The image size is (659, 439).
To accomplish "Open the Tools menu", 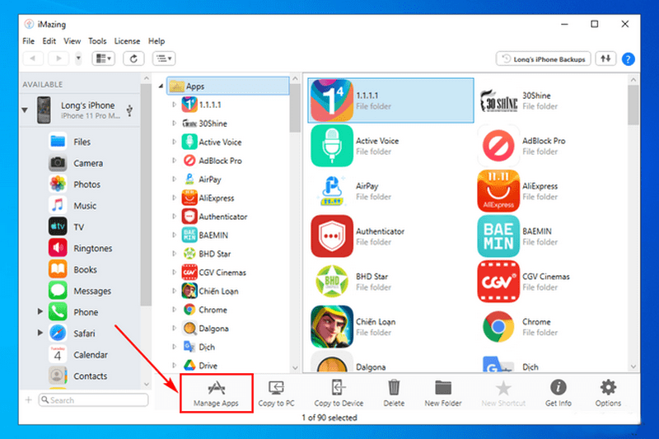I will (x=97, y=41).
